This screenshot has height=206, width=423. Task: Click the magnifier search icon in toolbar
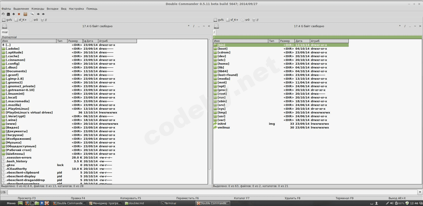tap(32, 14)
